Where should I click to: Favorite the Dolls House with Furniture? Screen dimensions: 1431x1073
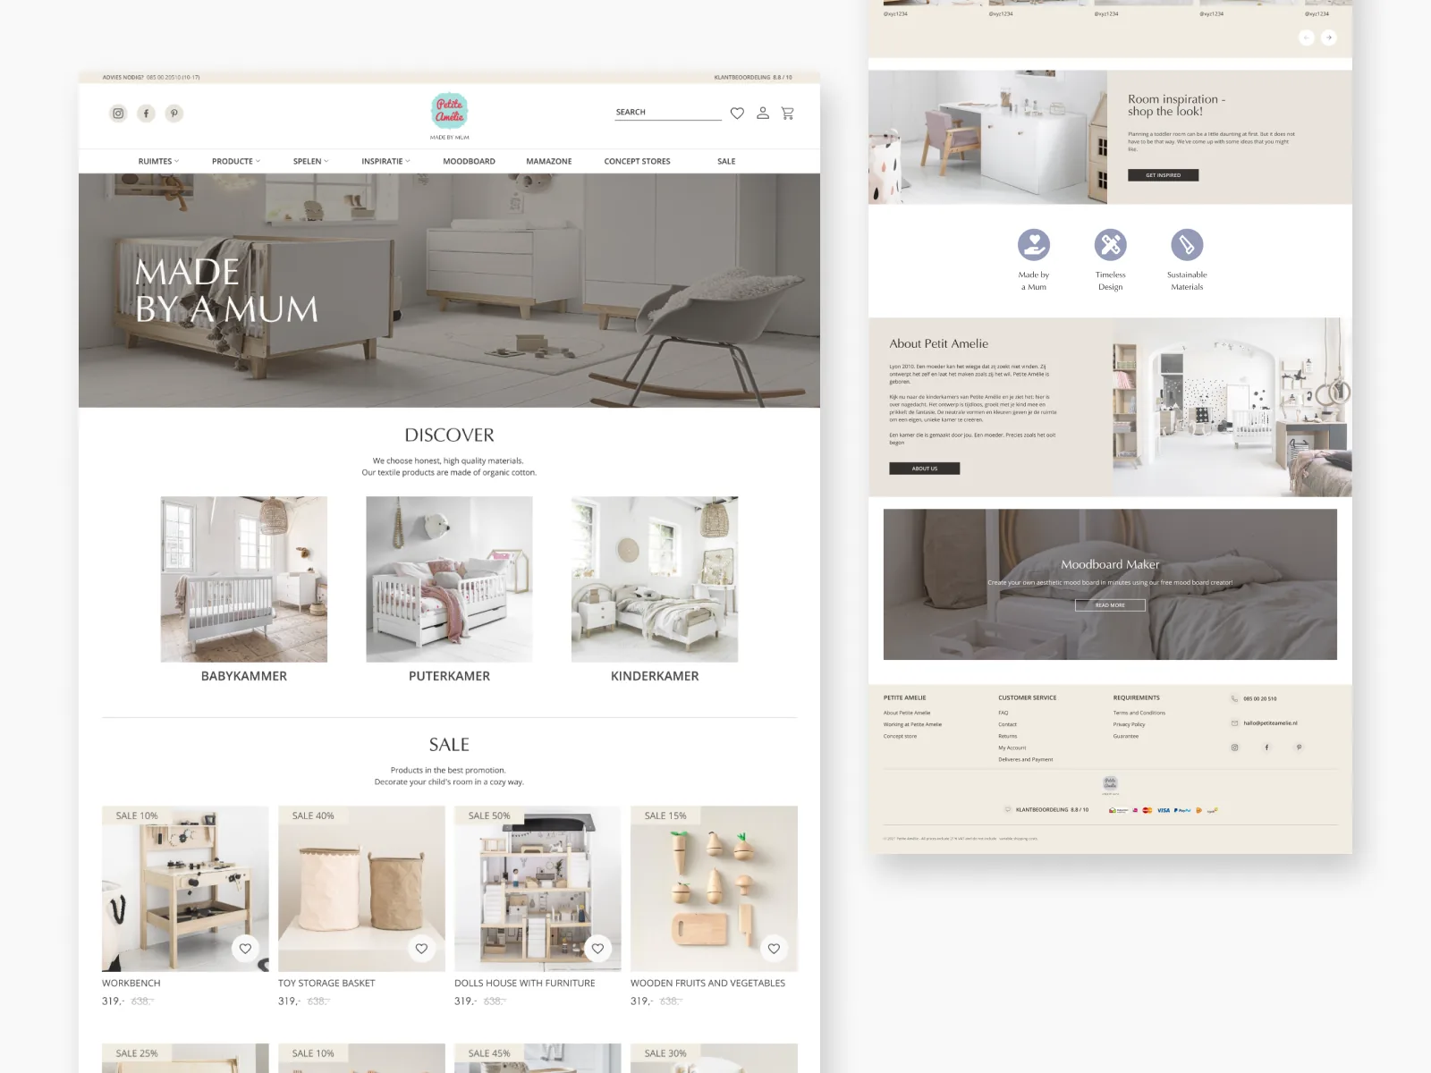click(597, 949)
